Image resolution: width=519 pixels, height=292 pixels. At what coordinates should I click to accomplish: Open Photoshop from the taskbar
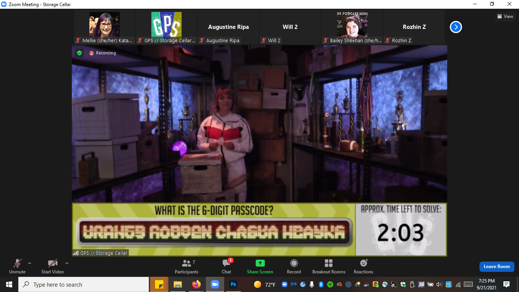coord(233,284)
